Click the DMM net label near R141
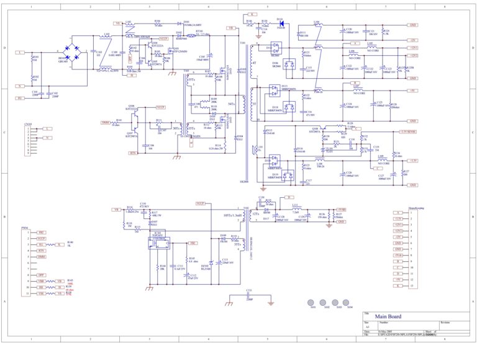 (x=106, y=122)
